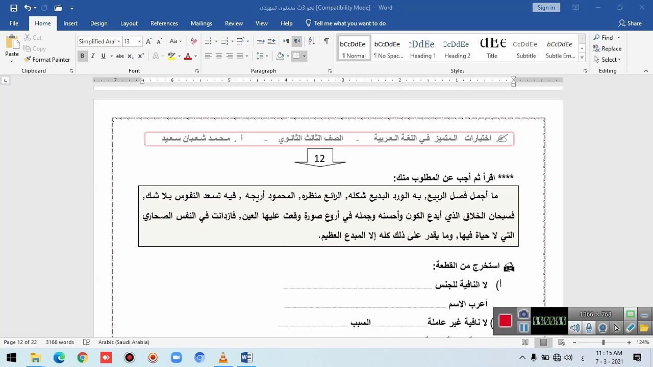Apply strikethrough formatting

coord(120,56)
